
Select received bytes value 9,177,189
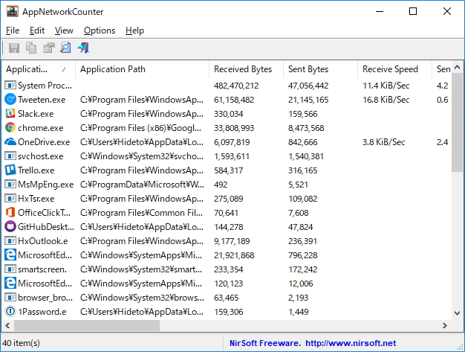232,241
